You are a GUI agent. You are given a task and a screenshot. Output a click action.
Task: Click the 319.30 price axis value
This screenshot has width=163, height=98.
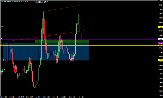click(160, 9)
